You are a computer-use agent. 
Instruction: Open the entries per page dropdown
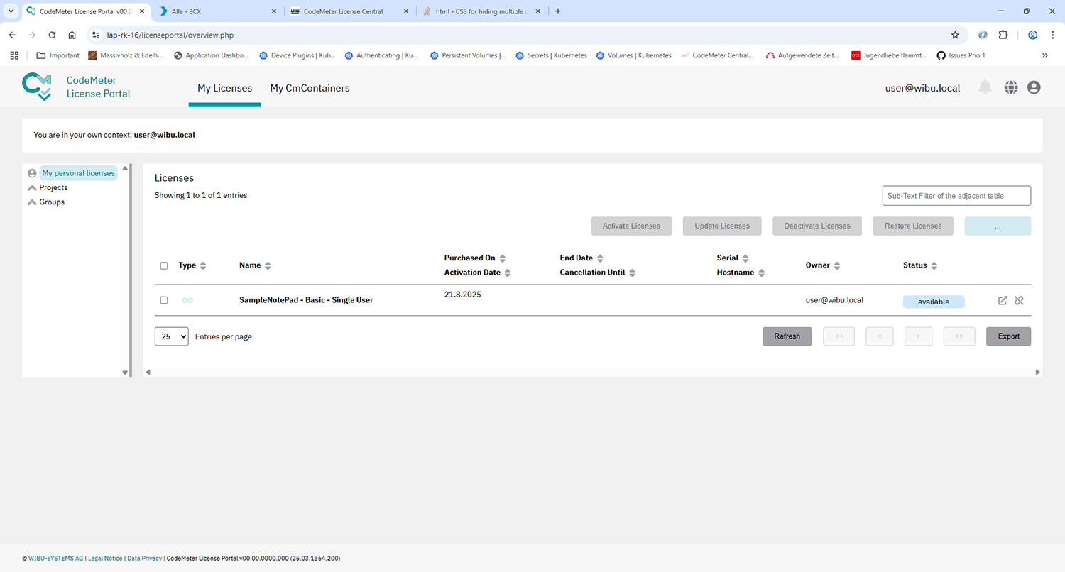coord(172,336)
